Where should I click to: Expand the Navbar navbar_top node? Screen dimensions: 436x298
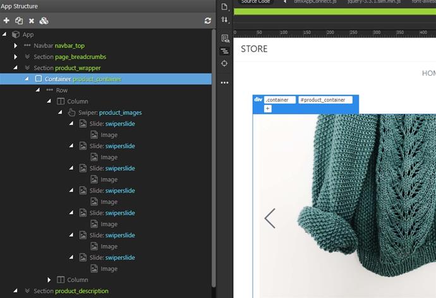point(16,45)
